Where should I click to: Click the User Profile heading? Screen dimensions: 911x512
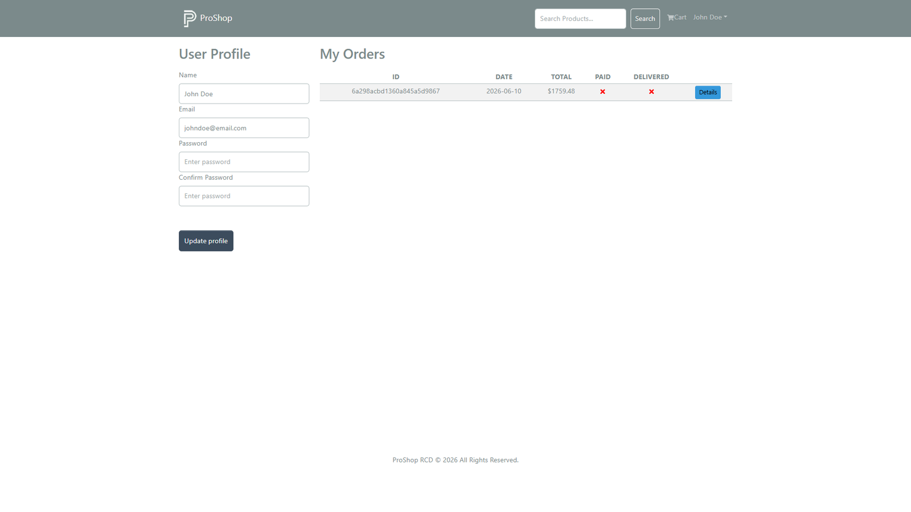(x=215, y=54)
